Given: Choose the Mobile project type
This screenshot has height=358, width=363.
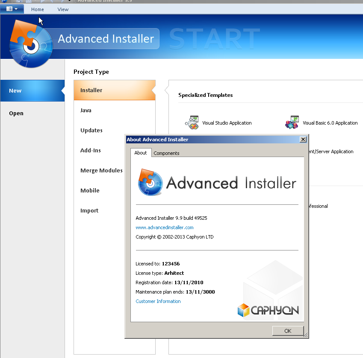Looking at the screenshot, I should click(x=90, y=191).
